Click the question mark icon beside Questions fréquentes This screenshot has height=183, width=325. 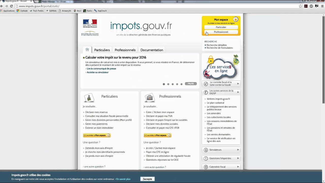206,158
